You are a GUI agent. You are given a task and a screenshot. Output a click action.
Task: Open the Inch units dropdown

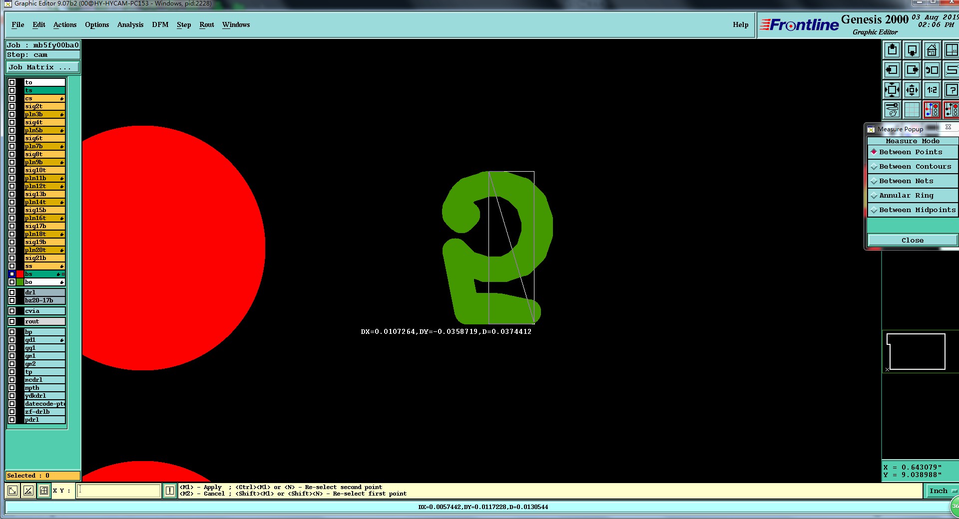point(942,491)
